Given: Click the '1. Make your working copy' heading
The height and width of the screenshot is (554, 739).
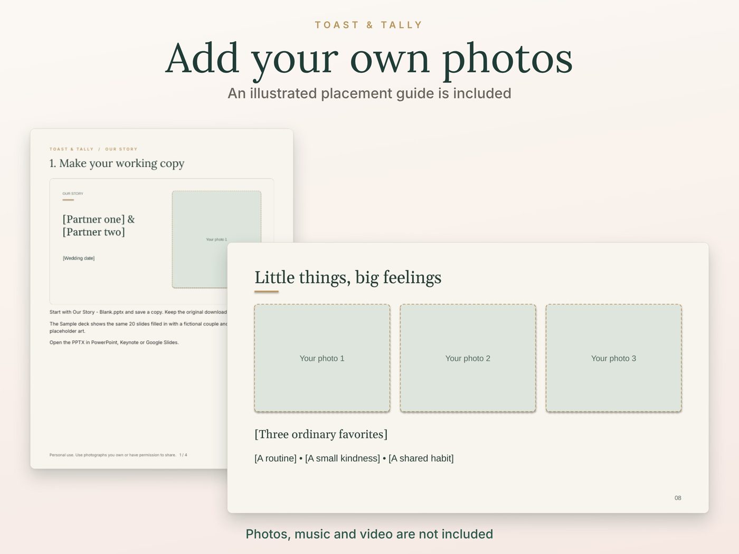Looking at the screenshot, I should click(x=117, y=164).
